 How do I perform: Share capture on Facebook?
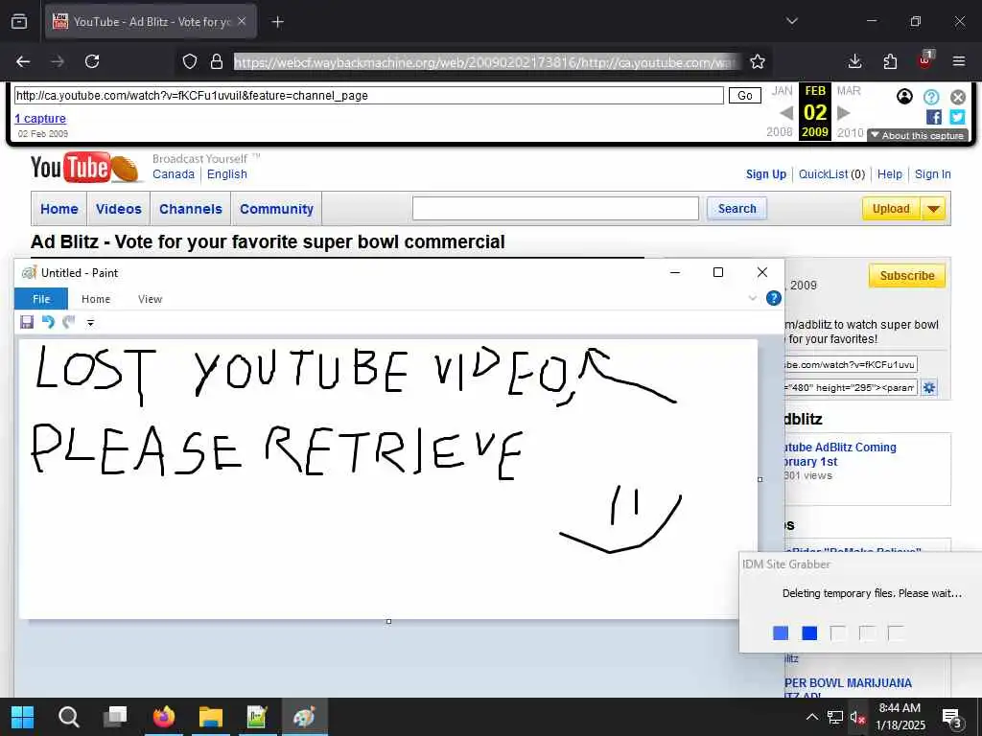point(934,117)
